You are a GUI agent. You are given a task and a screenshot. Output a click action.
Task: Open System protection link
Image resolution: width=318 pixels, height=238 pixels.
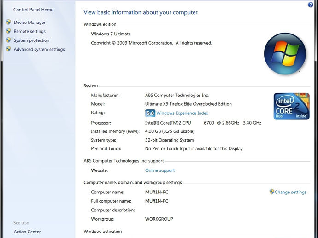31,40
